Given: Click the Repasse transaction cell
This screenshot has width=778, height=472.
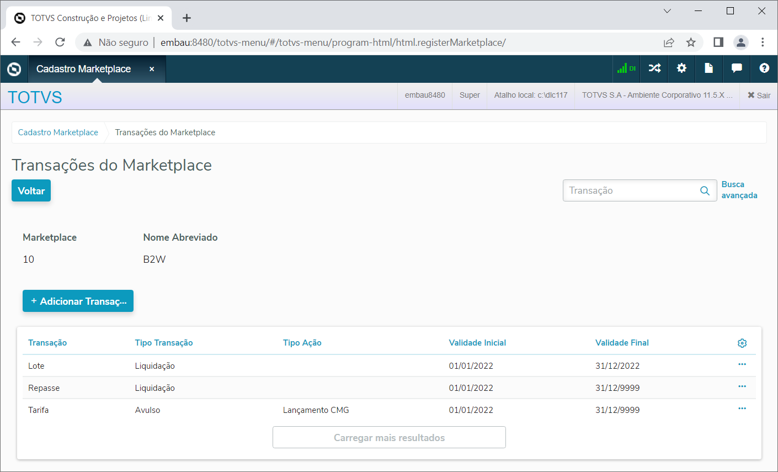Looking at the screenshot, I should coord(44,388).
